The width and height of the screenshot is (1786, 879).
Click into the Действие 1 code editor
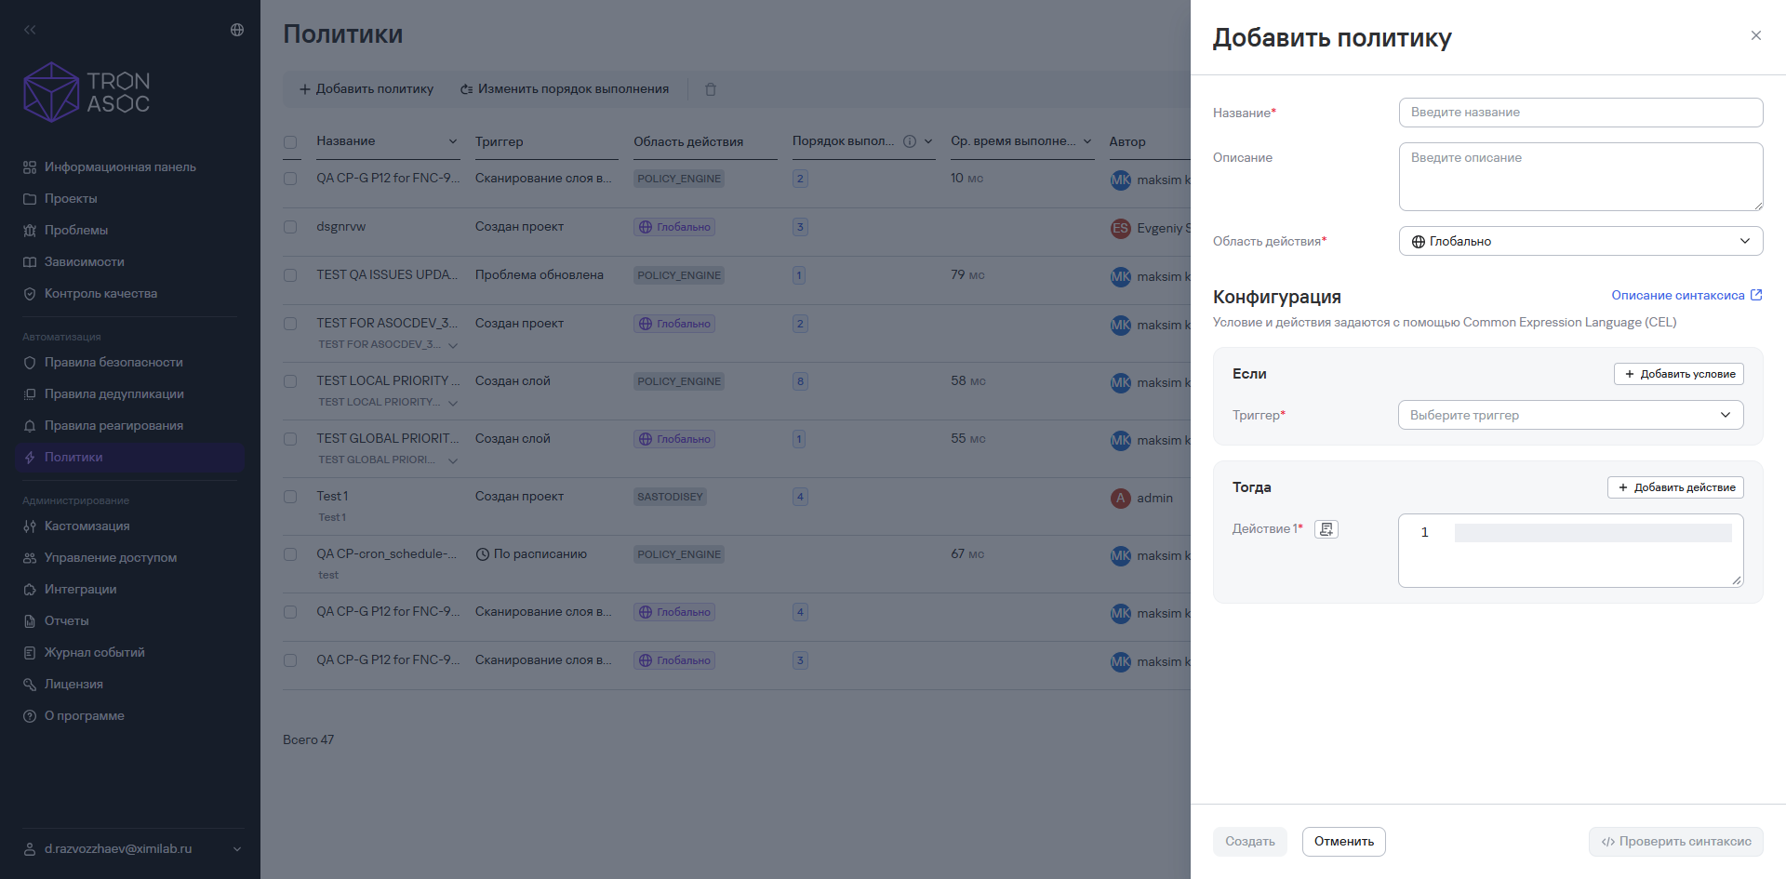point(1570,551)
